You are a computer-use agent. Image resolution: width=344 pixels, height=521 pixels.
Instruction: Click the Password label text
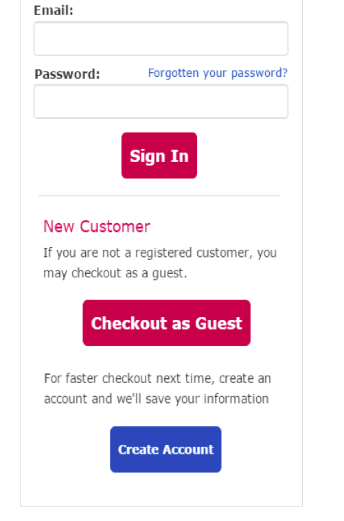click(67, 73)
